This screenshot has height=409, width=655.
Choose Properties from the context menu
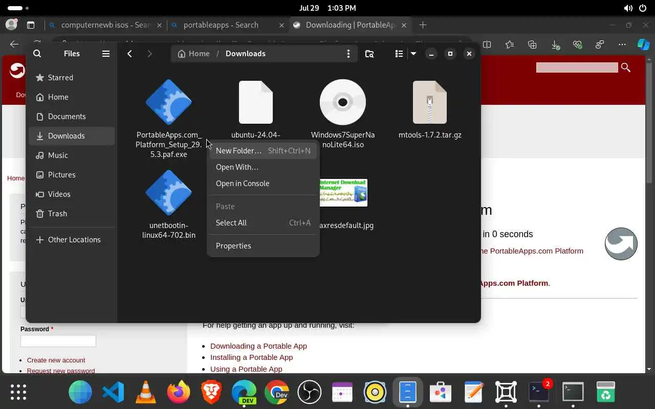tap(263, 246)
